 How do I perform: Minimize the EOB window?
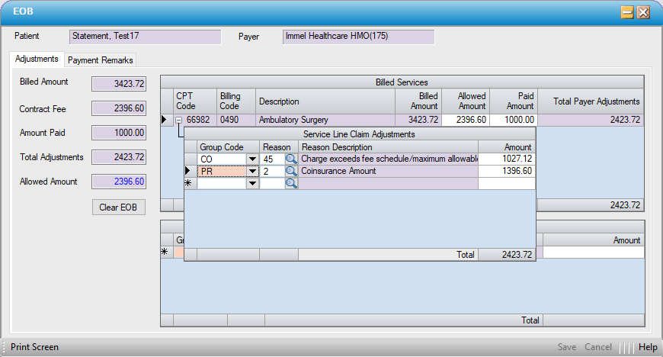click(x=627, y=12)
